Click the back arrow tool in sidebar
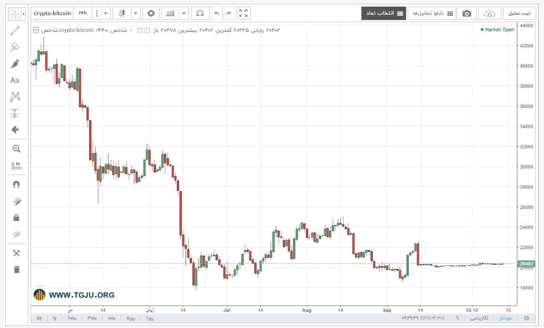The width and height of the screenshot is (544, 328). [15, 130]
